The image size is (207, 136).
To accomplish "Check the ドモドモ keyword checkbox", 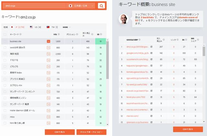I will [5, 60].
